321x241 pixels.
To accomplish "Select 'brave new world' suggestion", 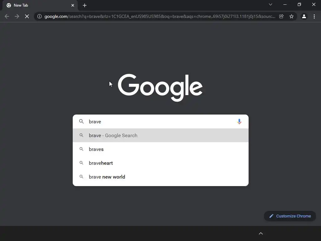I will [161, 177].
